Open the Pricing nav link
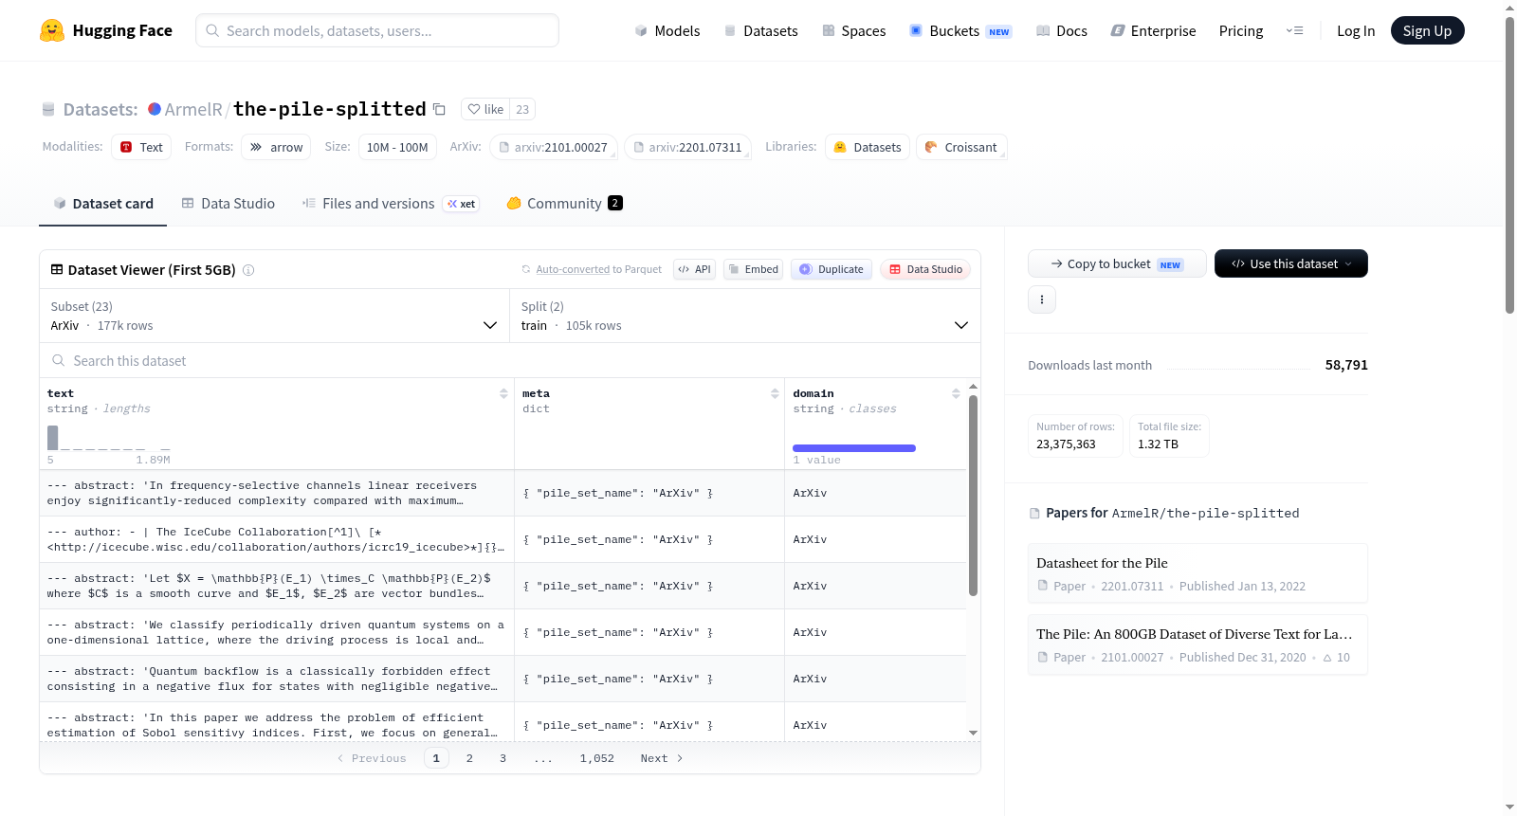This screenshot has height=816, width=1517. click(1240, 30)
